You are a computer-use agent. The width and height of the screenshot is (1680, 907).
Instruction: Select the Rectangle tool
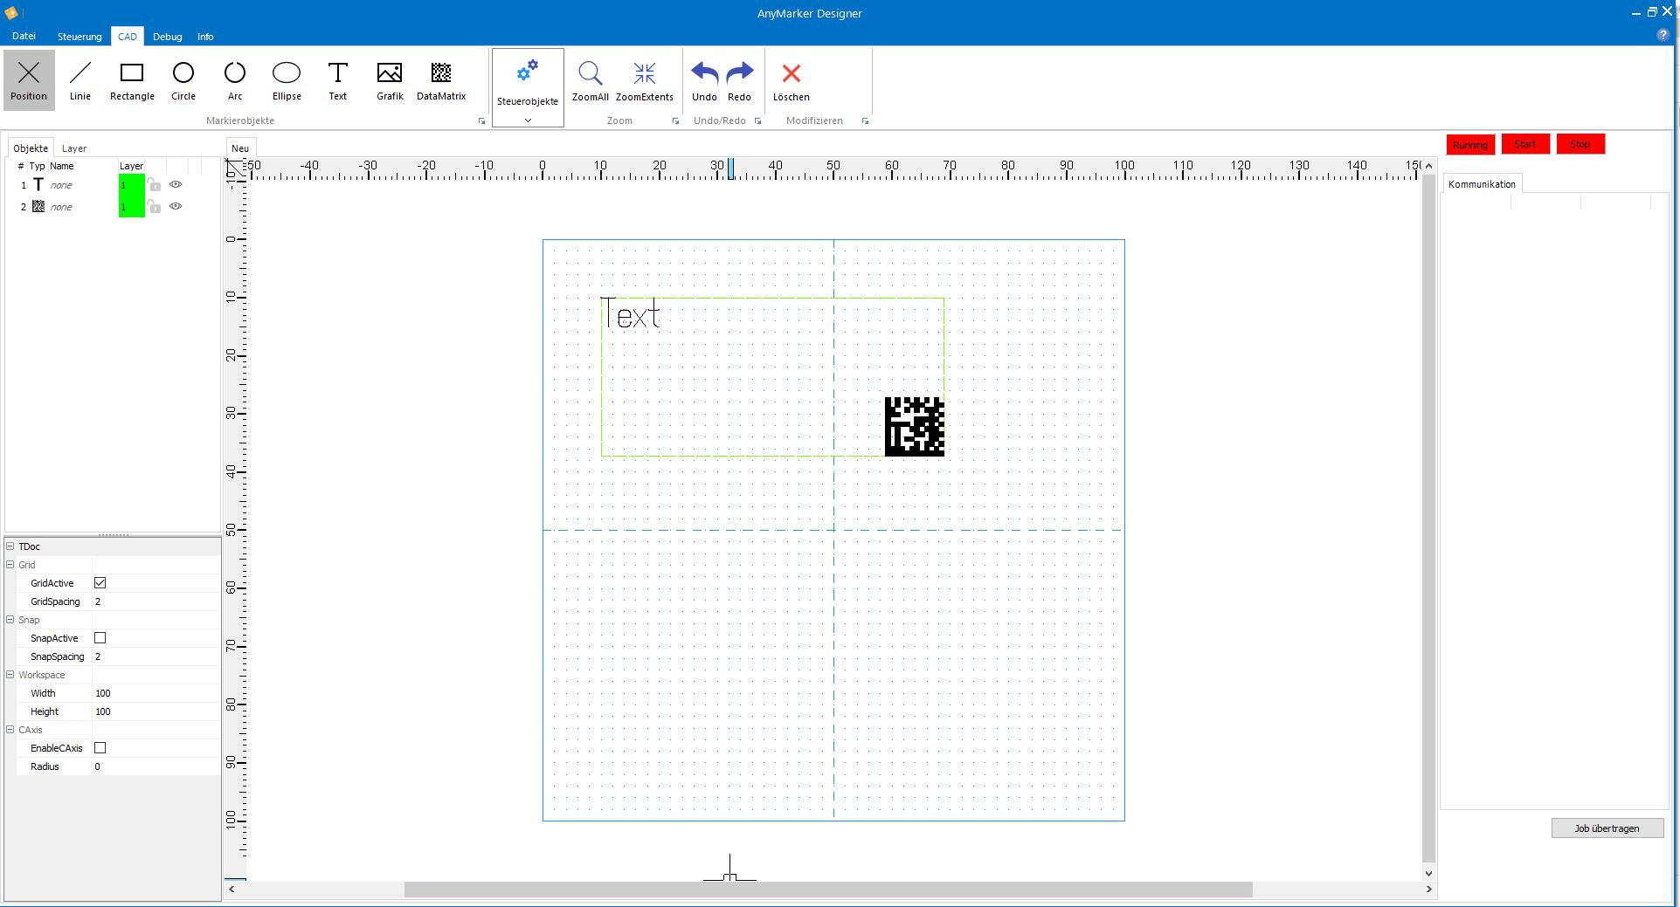132,80
